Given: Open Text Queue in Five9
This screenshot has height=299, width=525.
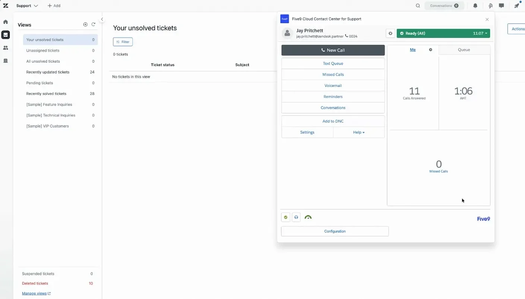Looking at the screenshot, I should coord(333,63).
